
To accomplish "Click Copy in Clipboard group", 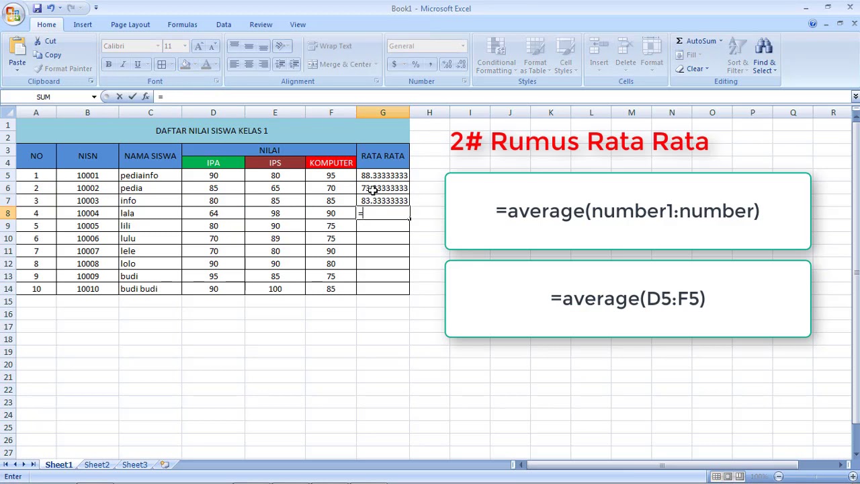I will coord(47,55).
